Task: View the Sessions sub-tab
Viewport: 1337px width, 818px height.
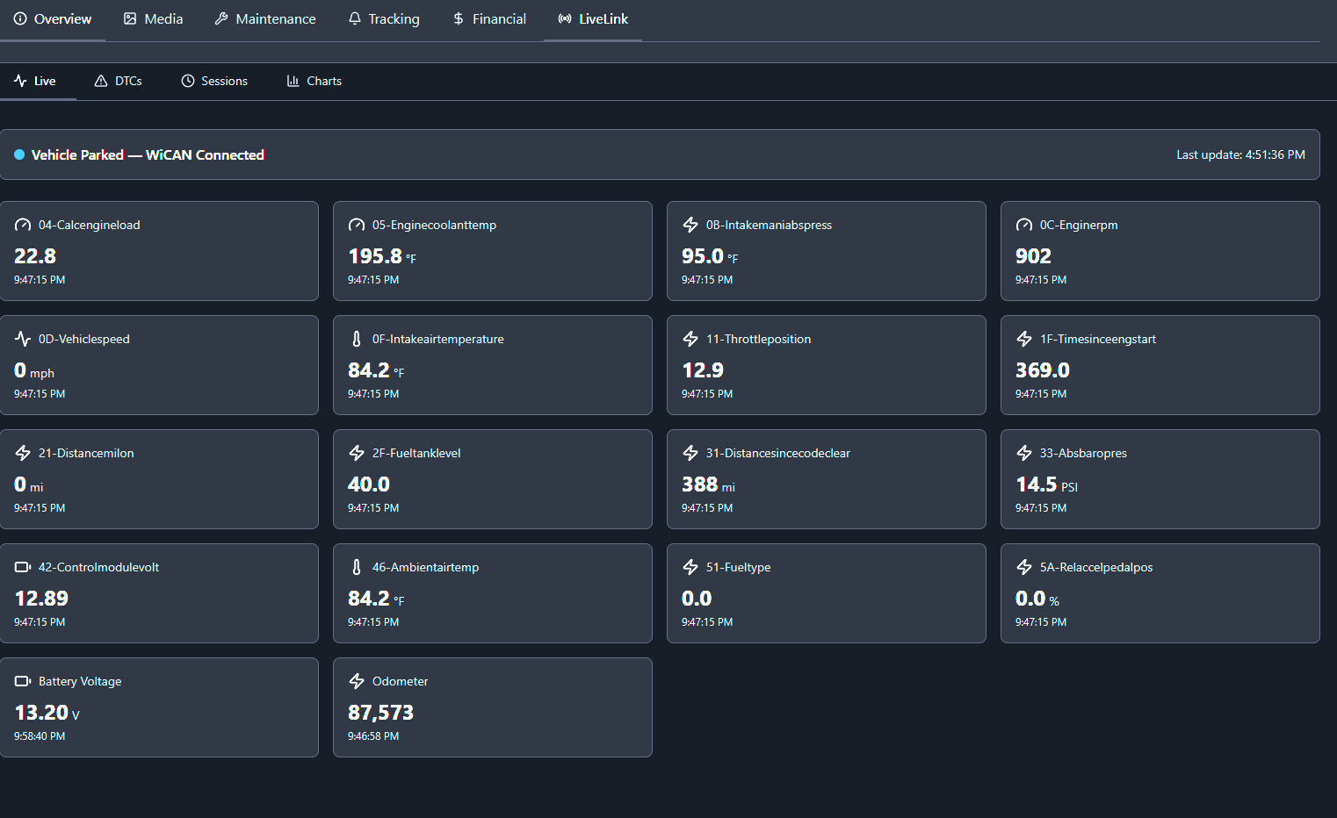Action: click(214, 81)
